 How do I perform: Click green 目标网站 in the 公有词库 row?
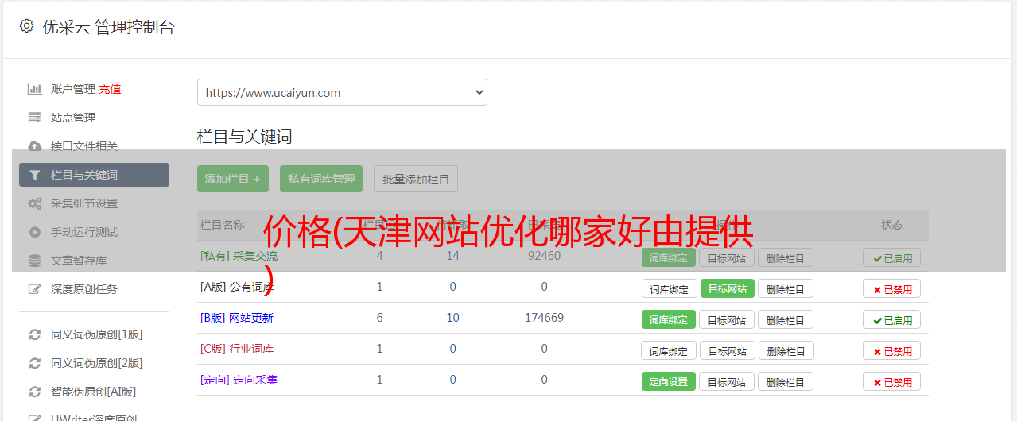click(727, 288)
